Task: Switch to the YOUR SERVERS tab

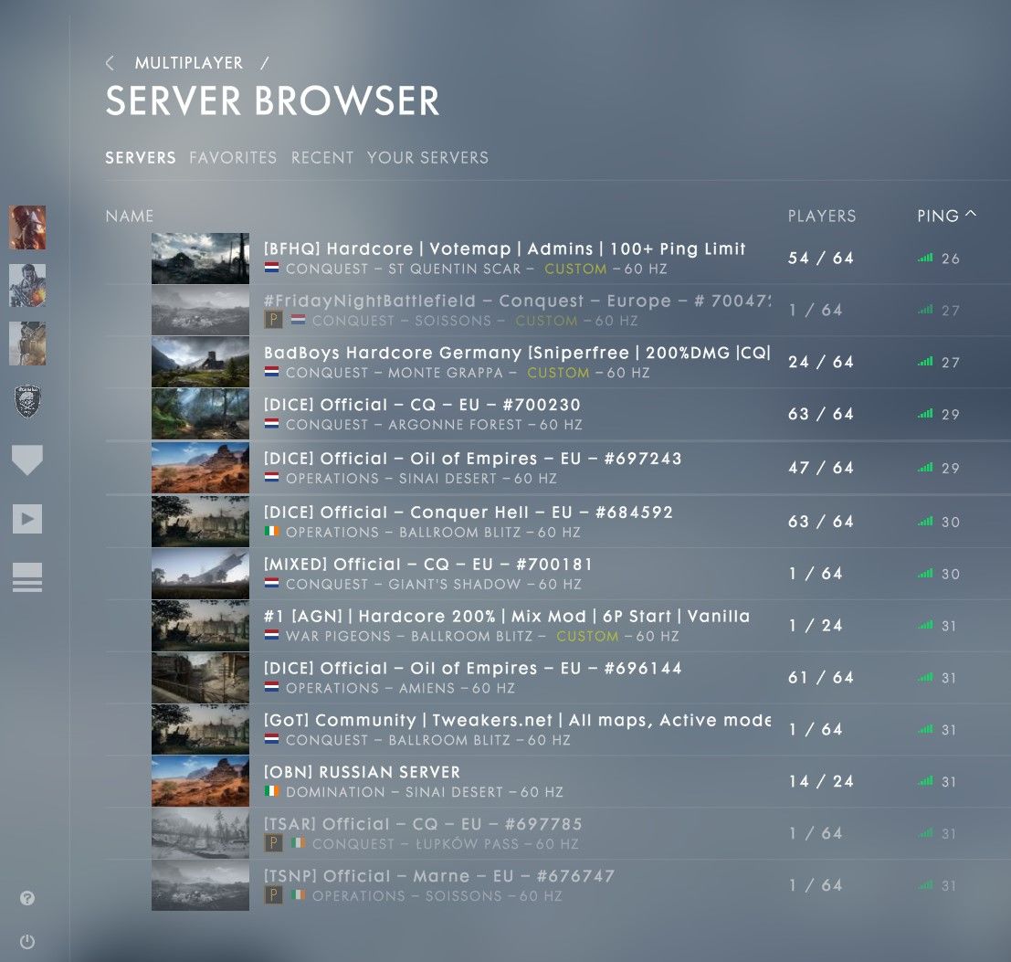Action: click(427, 157)
